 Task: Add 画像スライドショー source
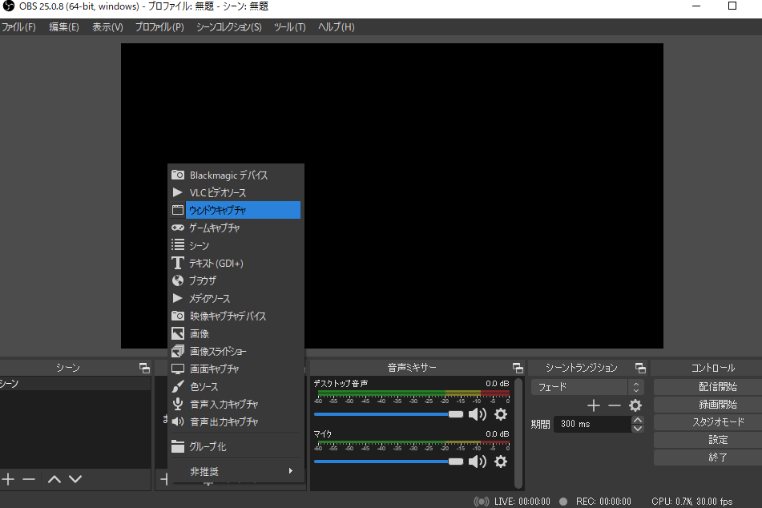click(236, 351)
